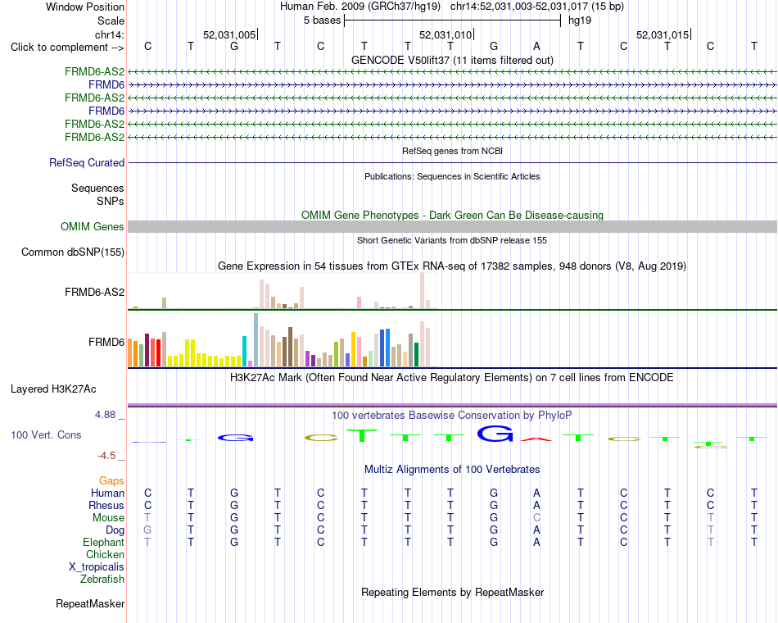Image resolution: width=778 pixels, height=623 pixels.
Task: Open the Window Position track label
Action: coord(85,7)
